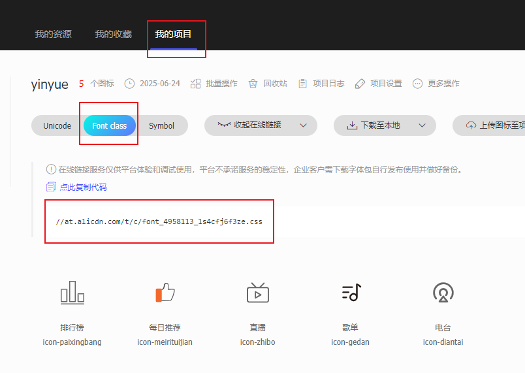Image resolution: width=525 pixels, height=373 pixels.
Task: Open 更多操作 more actions
Action: (x=443, y=84)
